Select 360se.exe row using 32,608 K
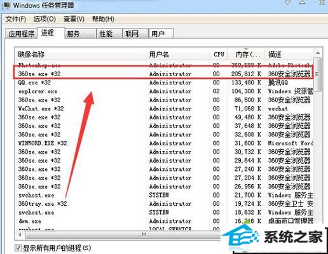The width and height of the screenshot is (328, 254). 163,135
